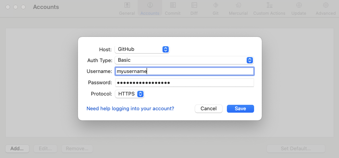
Task: Open the Commit preferences icon
Action: click(x=173, y=5)
